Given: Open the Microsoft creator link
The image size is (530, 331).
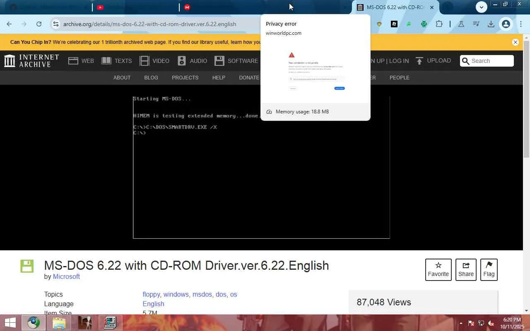Looking at the screenshot, I should click(66, 276).
